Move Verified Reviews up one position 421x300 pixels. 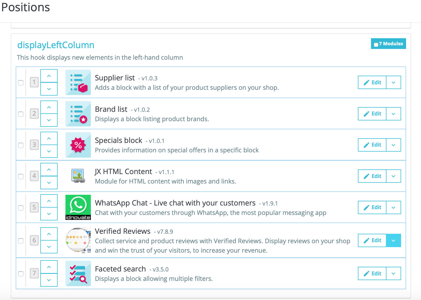[49, 234]
